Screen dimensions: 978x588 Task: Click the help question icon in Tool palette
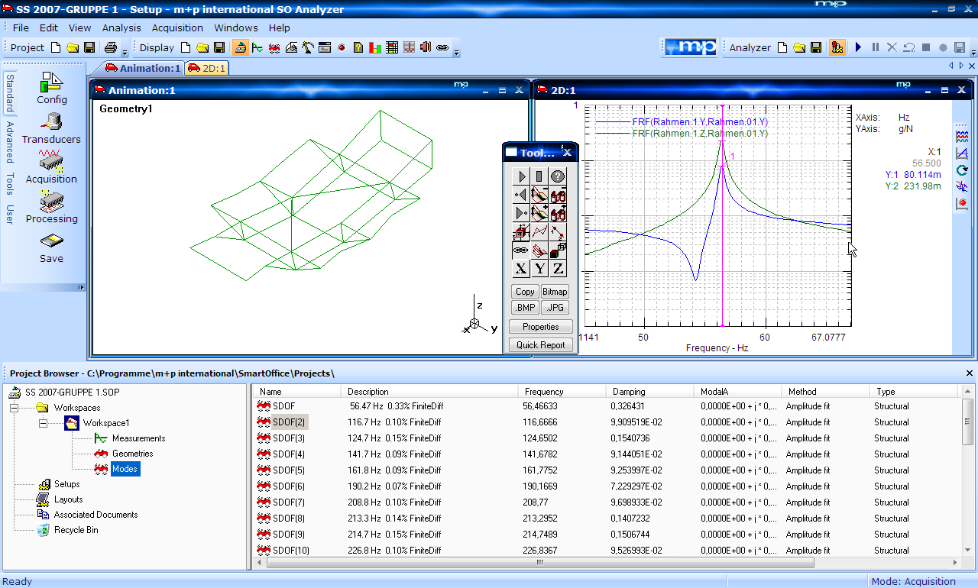pos(558,176)
